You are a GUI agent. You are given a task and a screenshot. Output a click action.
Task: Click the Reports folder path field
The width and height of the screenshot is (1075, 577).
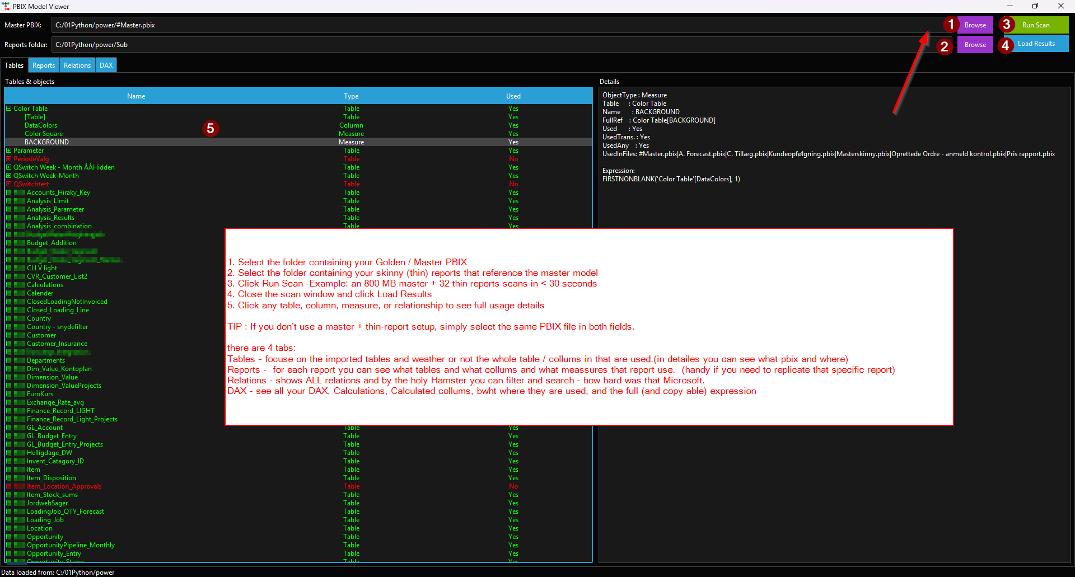(x=502, y=45)
